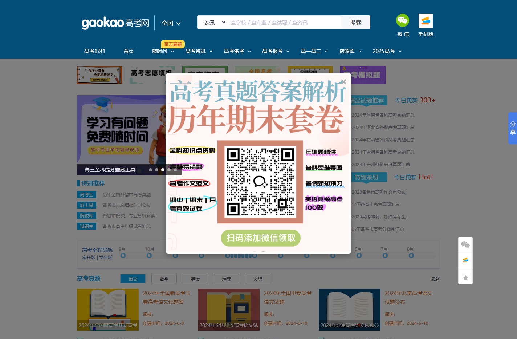Click the 9月 timeline marker
Image resolution: width=517 pixels, height=339 pixels.
123,255
